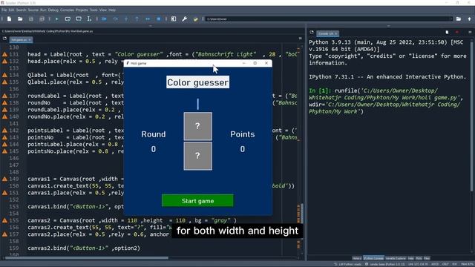Click the warning icon on line 131

(x=5, y=54)
